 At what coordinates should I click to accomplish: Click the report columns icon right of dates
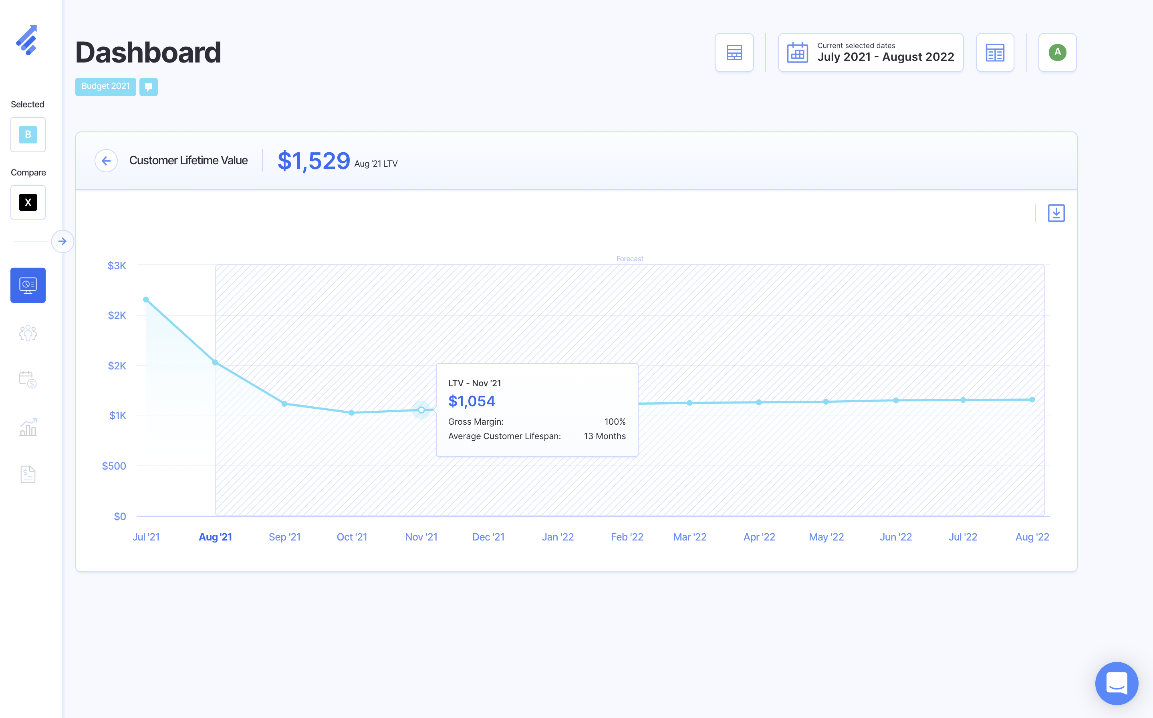[994, 53]
